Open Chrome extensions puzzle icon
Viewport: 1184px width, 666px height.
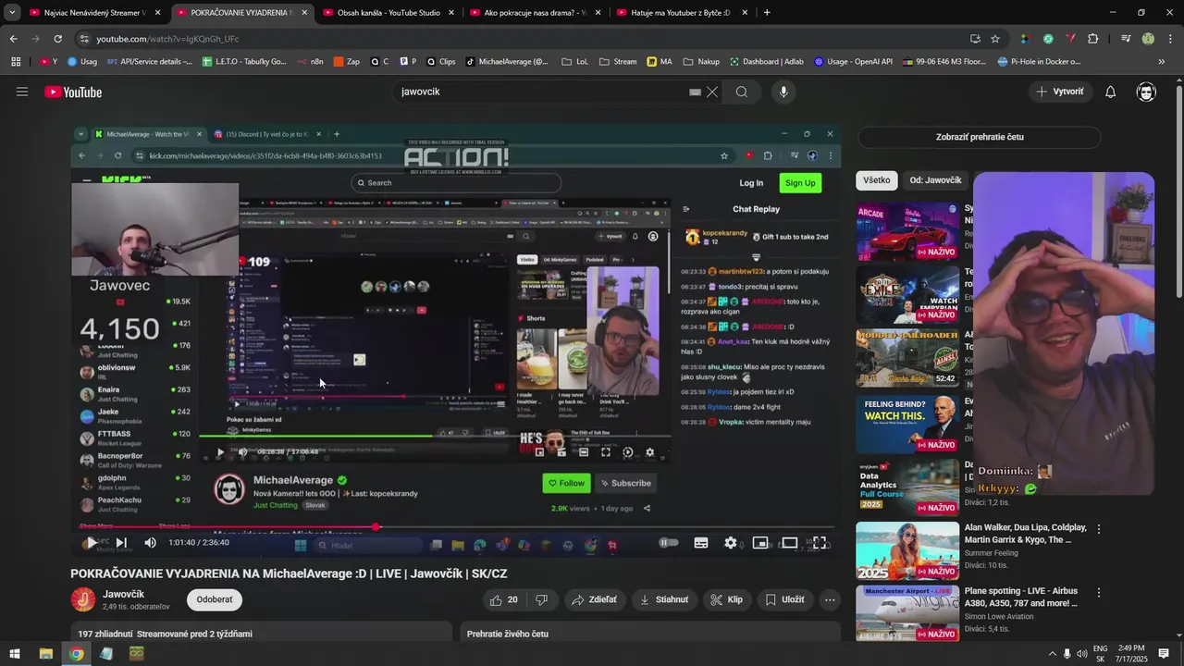(1093, 39)
